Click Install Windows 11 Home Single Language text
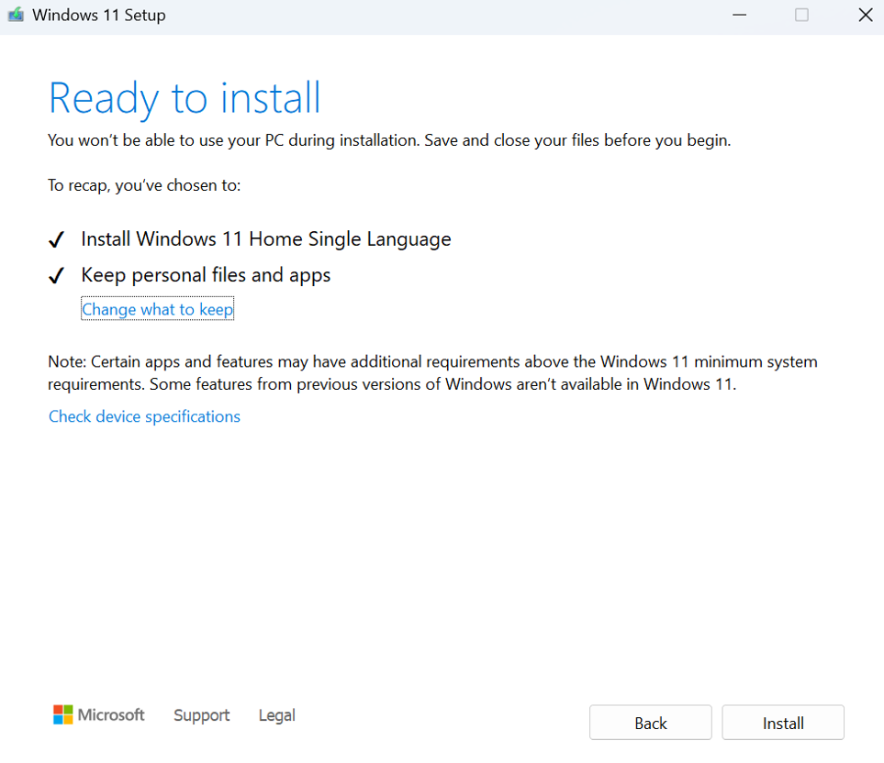This screenshot has width=884, height=763. pos(265,239)
